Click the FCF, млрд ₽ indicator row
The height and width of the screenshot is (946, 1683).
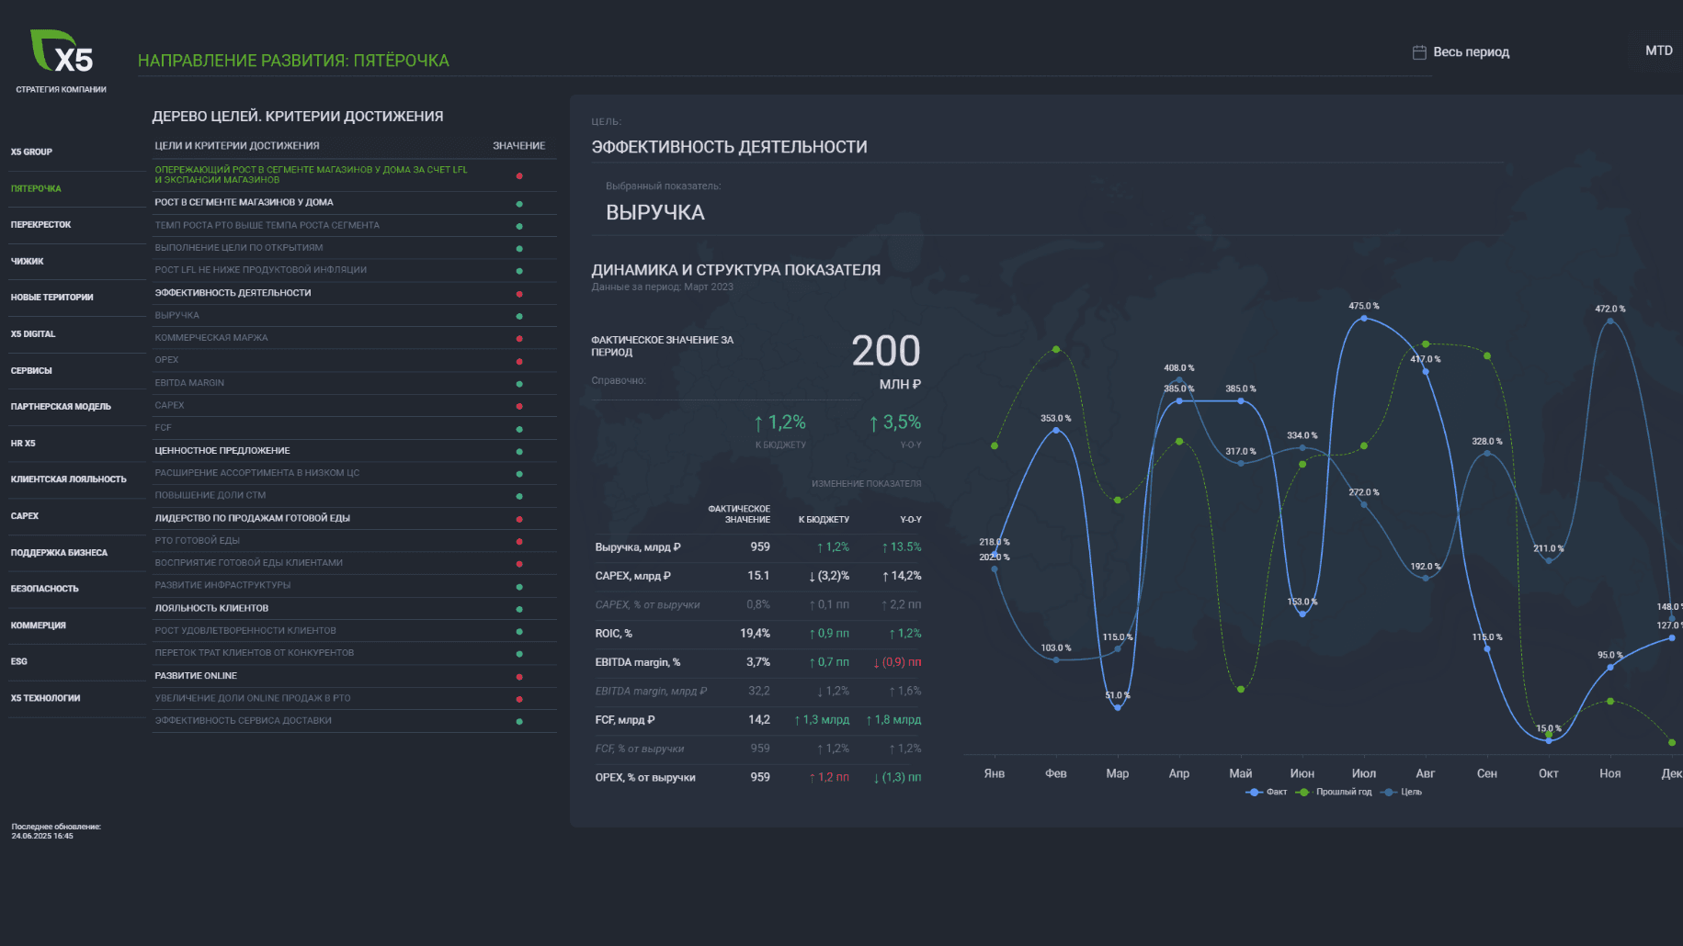[x=757, y=720]
